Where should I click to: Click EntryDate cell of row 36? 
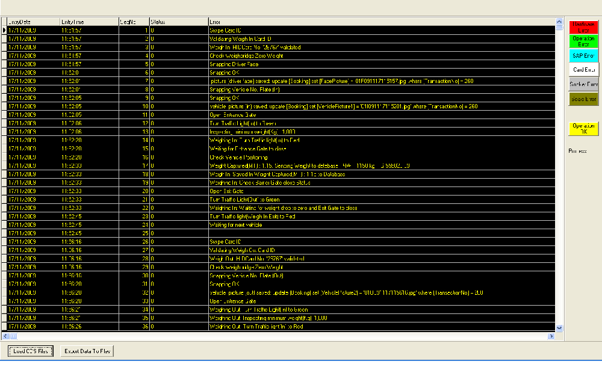(33, 327)
